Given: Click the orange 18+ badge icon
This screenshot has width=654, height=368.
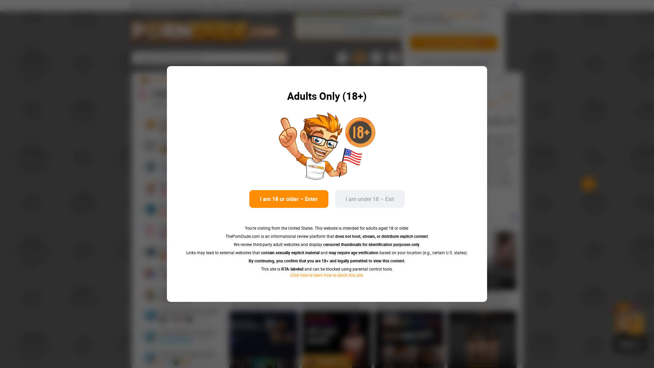Looking at the screenshot, I should point(360,132).
